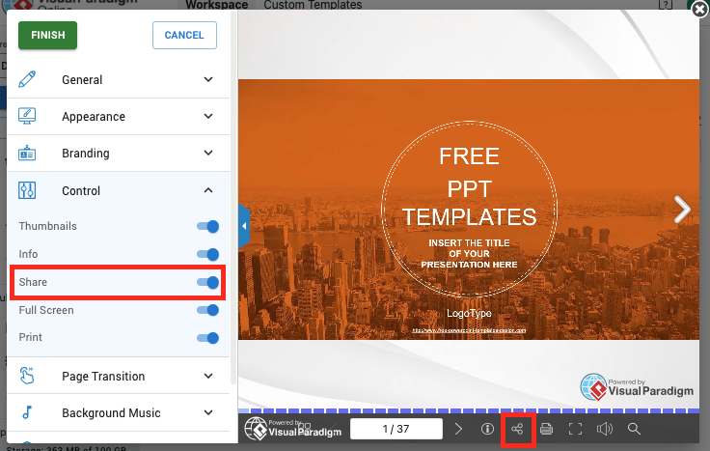Click the info icon in viewer toolbar
The width and height of the screenshot is (710, 451).
coord(487,429)
